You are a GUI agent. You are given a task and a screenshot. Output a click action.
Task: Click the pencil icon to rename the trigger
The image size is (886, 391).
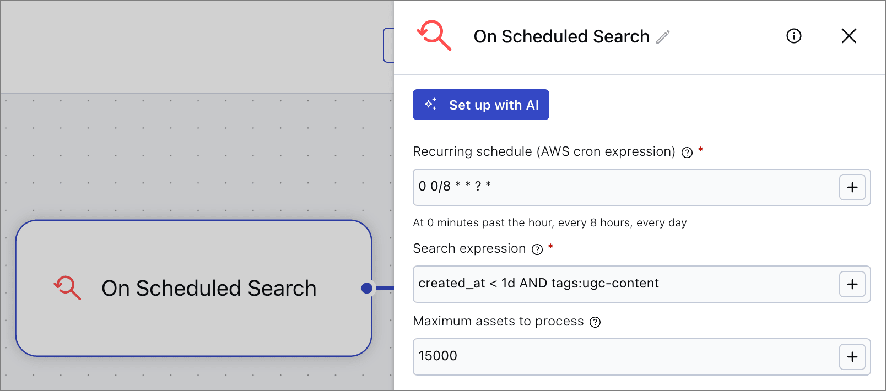pos(663,37)
